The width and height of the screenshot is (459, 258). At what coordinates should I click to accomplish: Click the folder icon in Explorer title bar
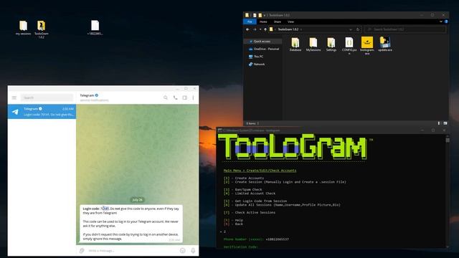click(x=247, y=15)
